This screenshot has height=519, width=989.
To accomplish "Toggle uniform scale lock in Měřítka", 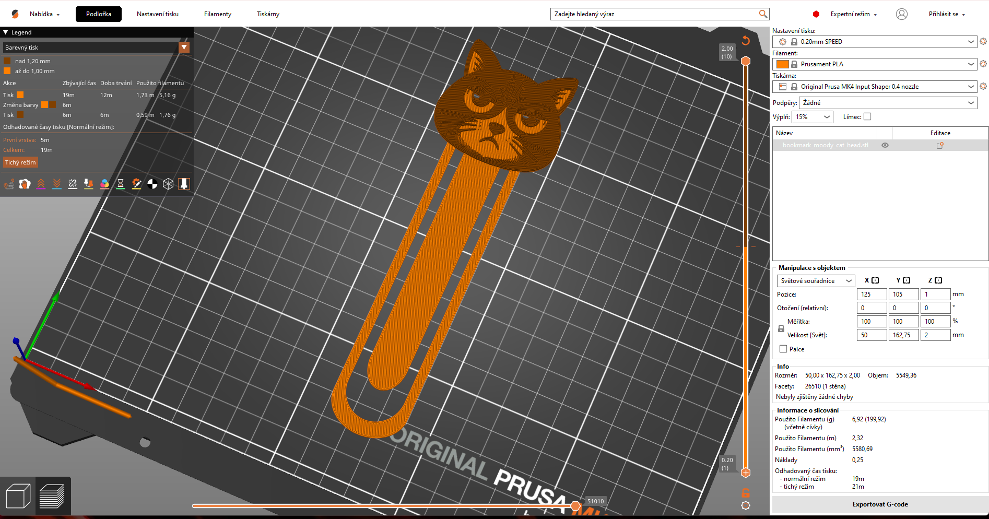I will (781, 328).
